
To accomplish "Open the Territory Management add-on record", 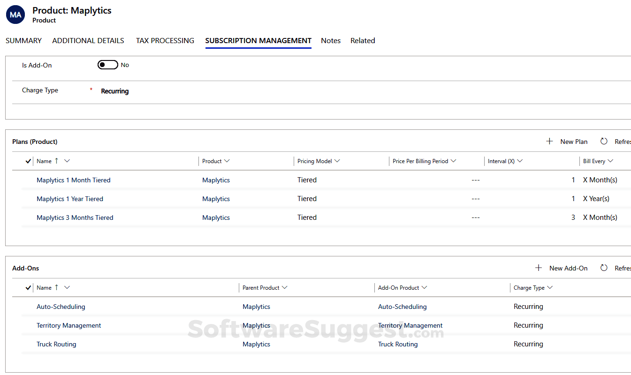I will 69,325.
